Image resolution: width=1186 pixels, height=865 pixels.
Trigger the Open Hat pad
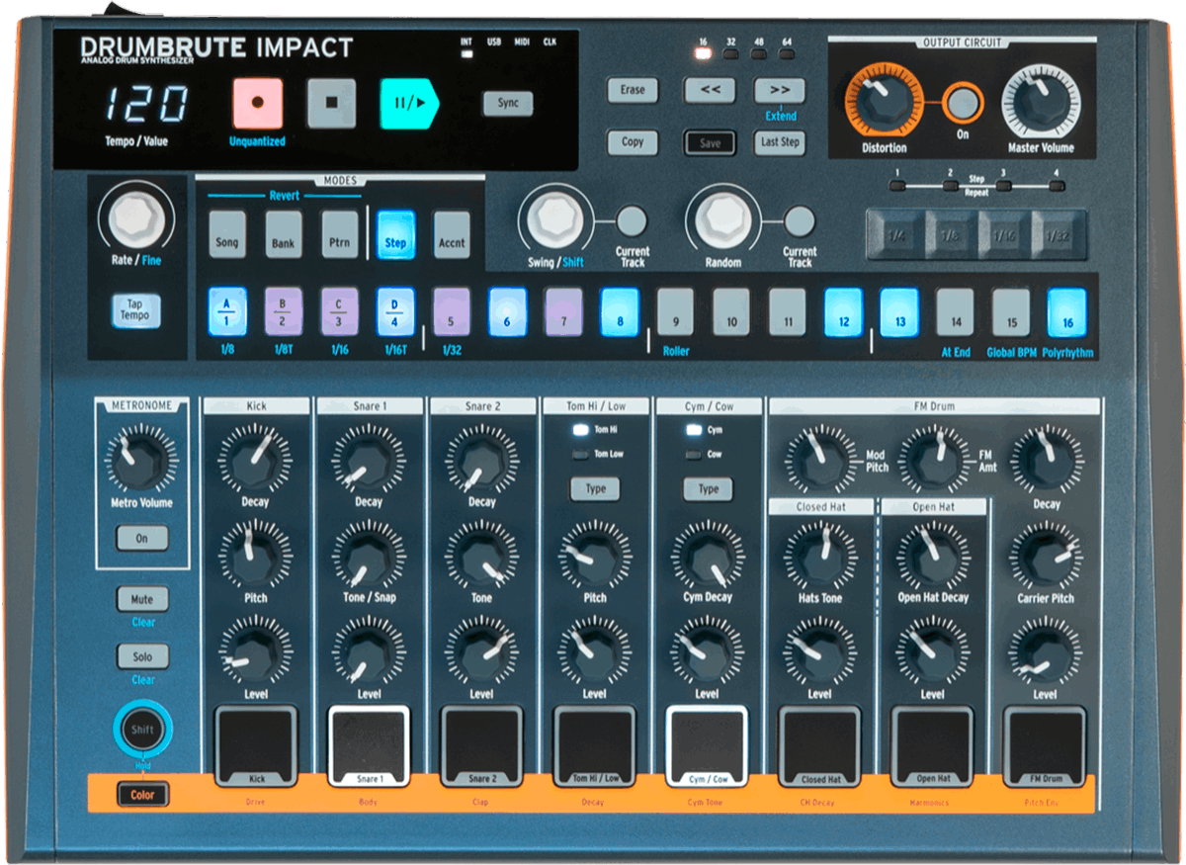pos(933,746)
